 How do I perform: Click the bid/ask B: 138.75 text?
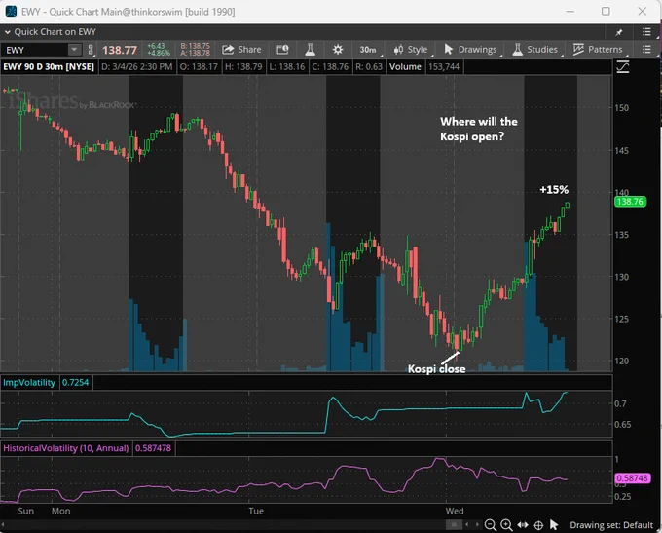pyautogui.click(x=195, y=46)
